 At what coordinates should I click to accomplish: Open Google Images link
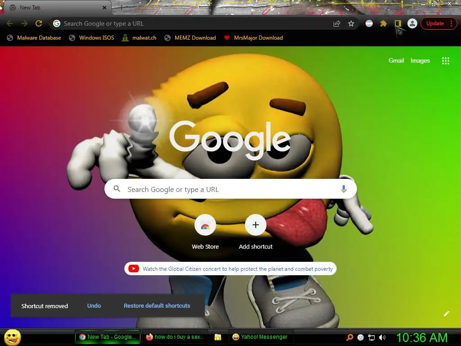[420, 61]
